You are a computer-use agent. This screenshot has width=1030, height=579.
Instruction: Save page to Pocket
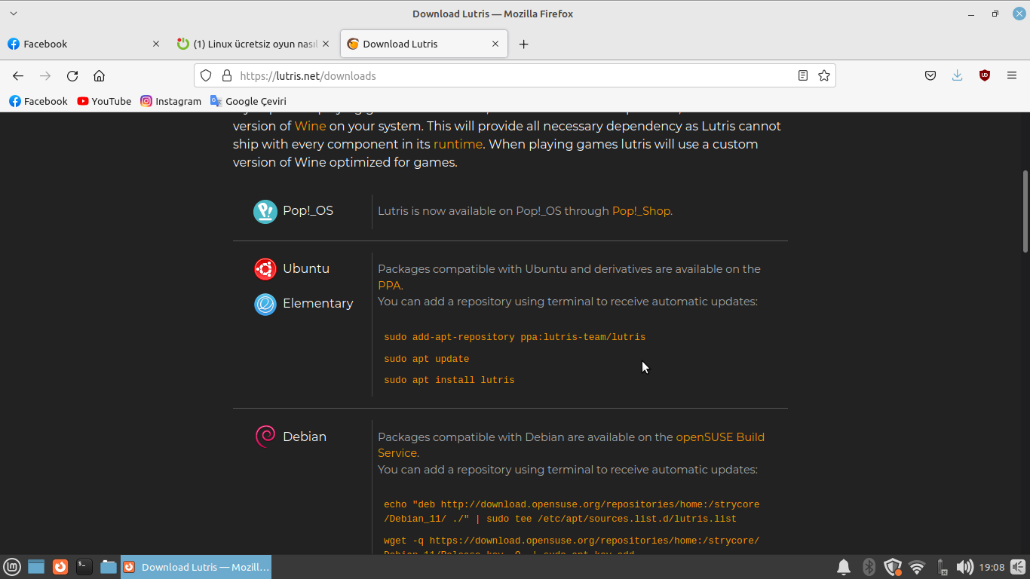930,75
